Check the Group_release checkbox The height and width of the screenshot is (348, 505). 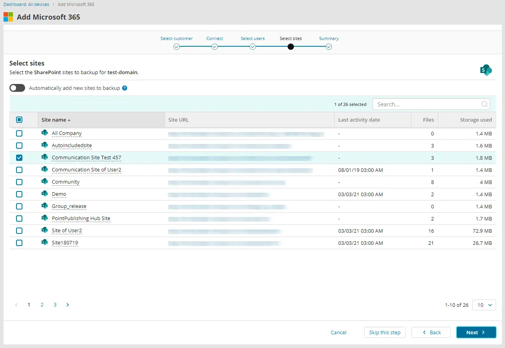click(19, 206)
